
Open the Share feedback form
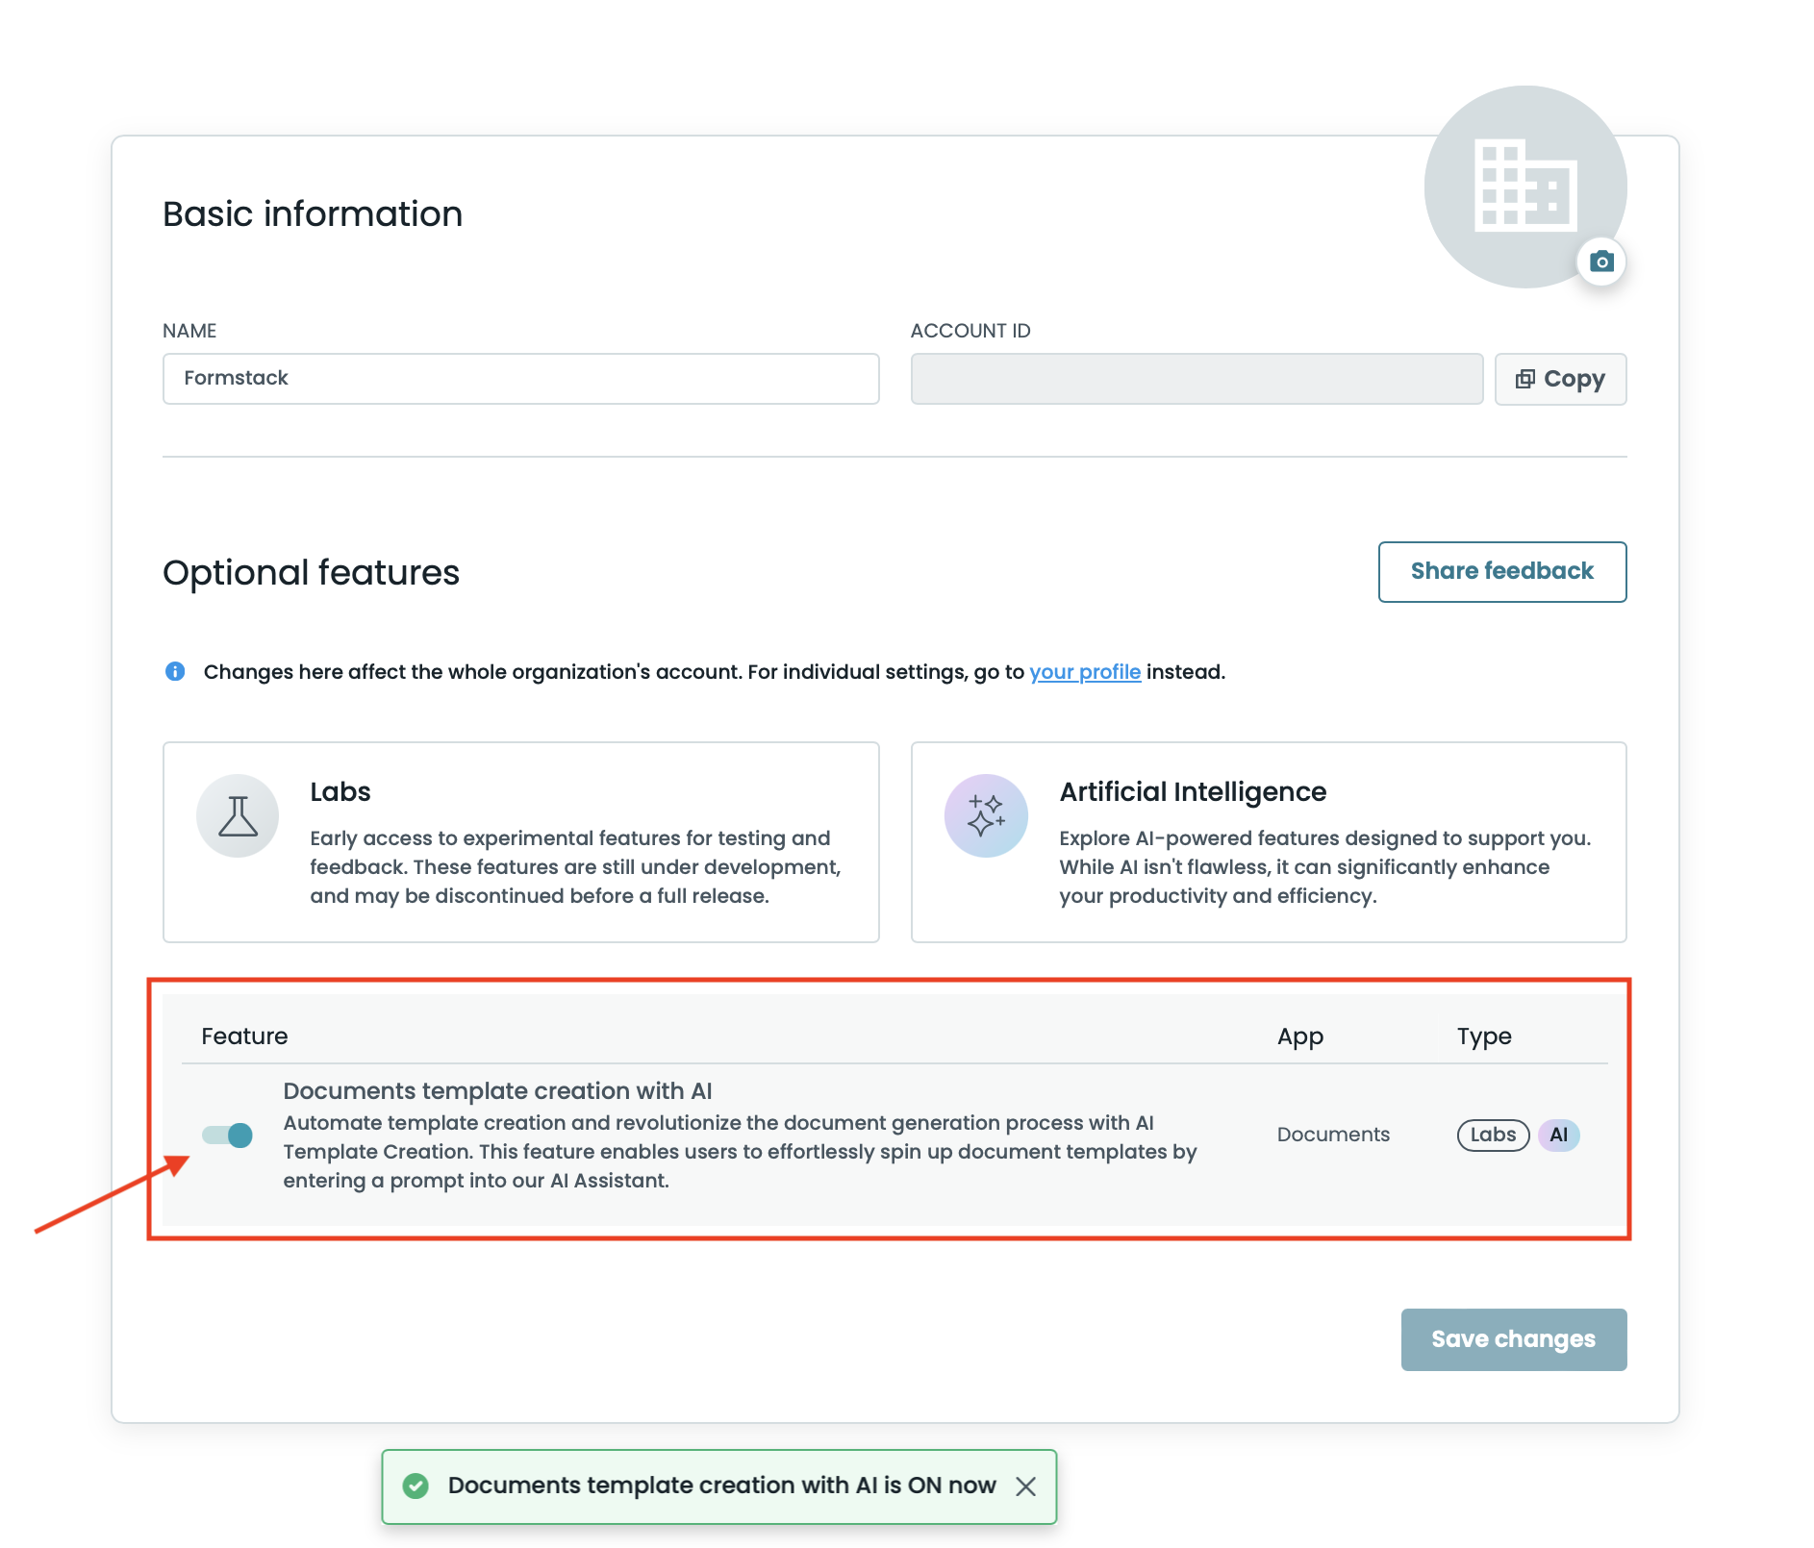(1501, 571)
